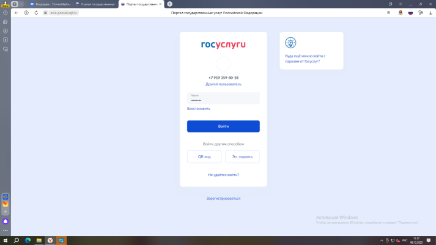Click the Alice assistant icon in sidebar

(x=6, y=221)
